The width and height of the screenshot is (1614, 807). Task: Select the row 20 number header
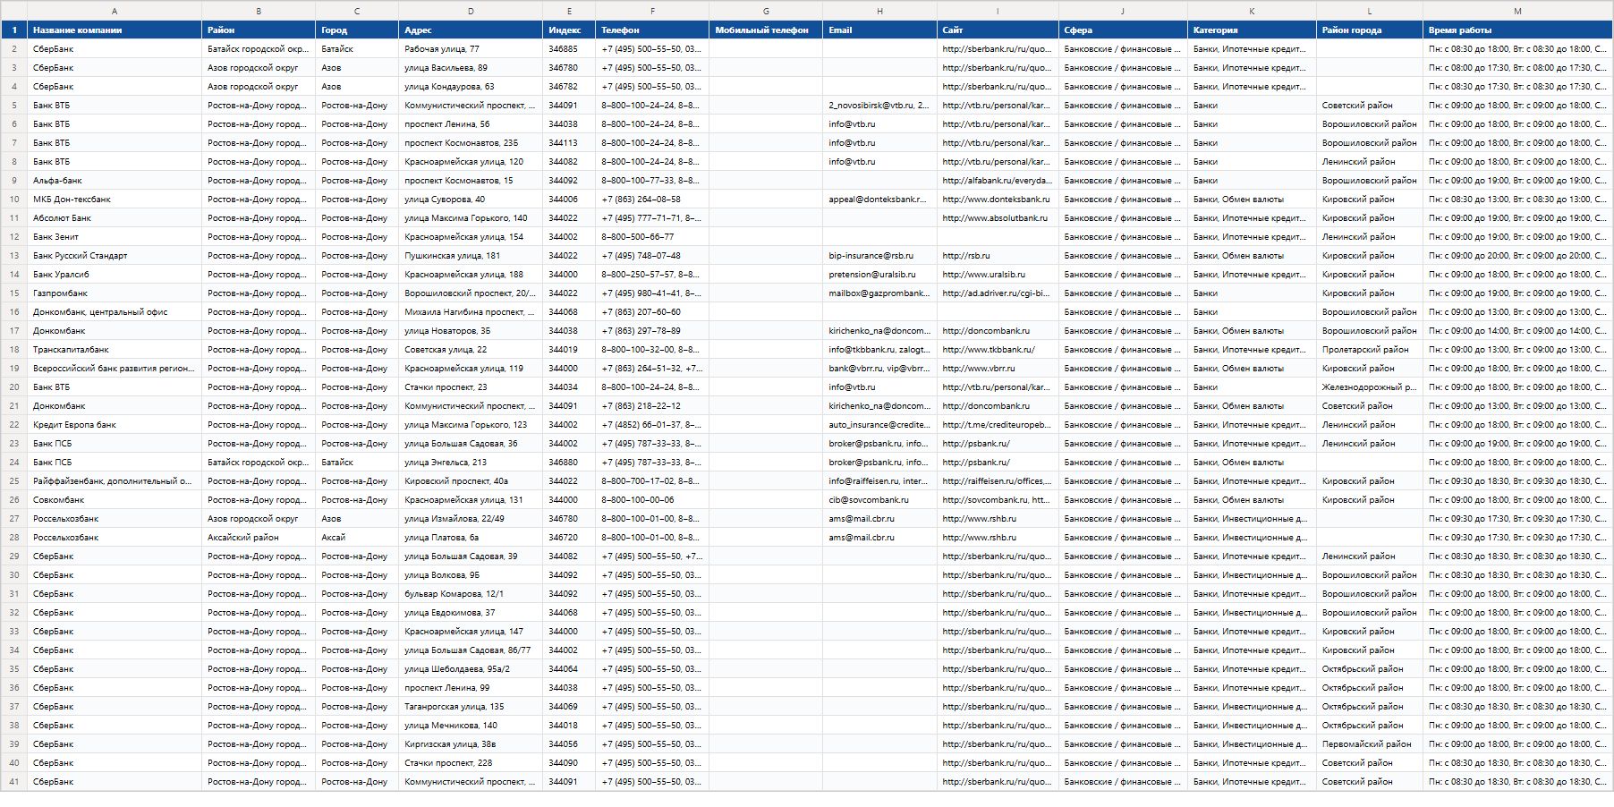pos(13,387)
